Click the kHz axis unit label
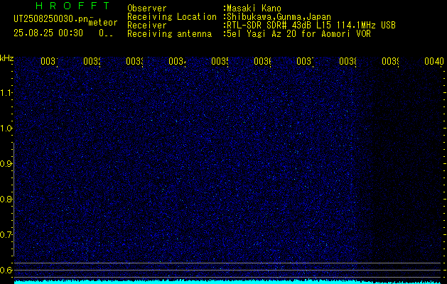 [6, 59]
